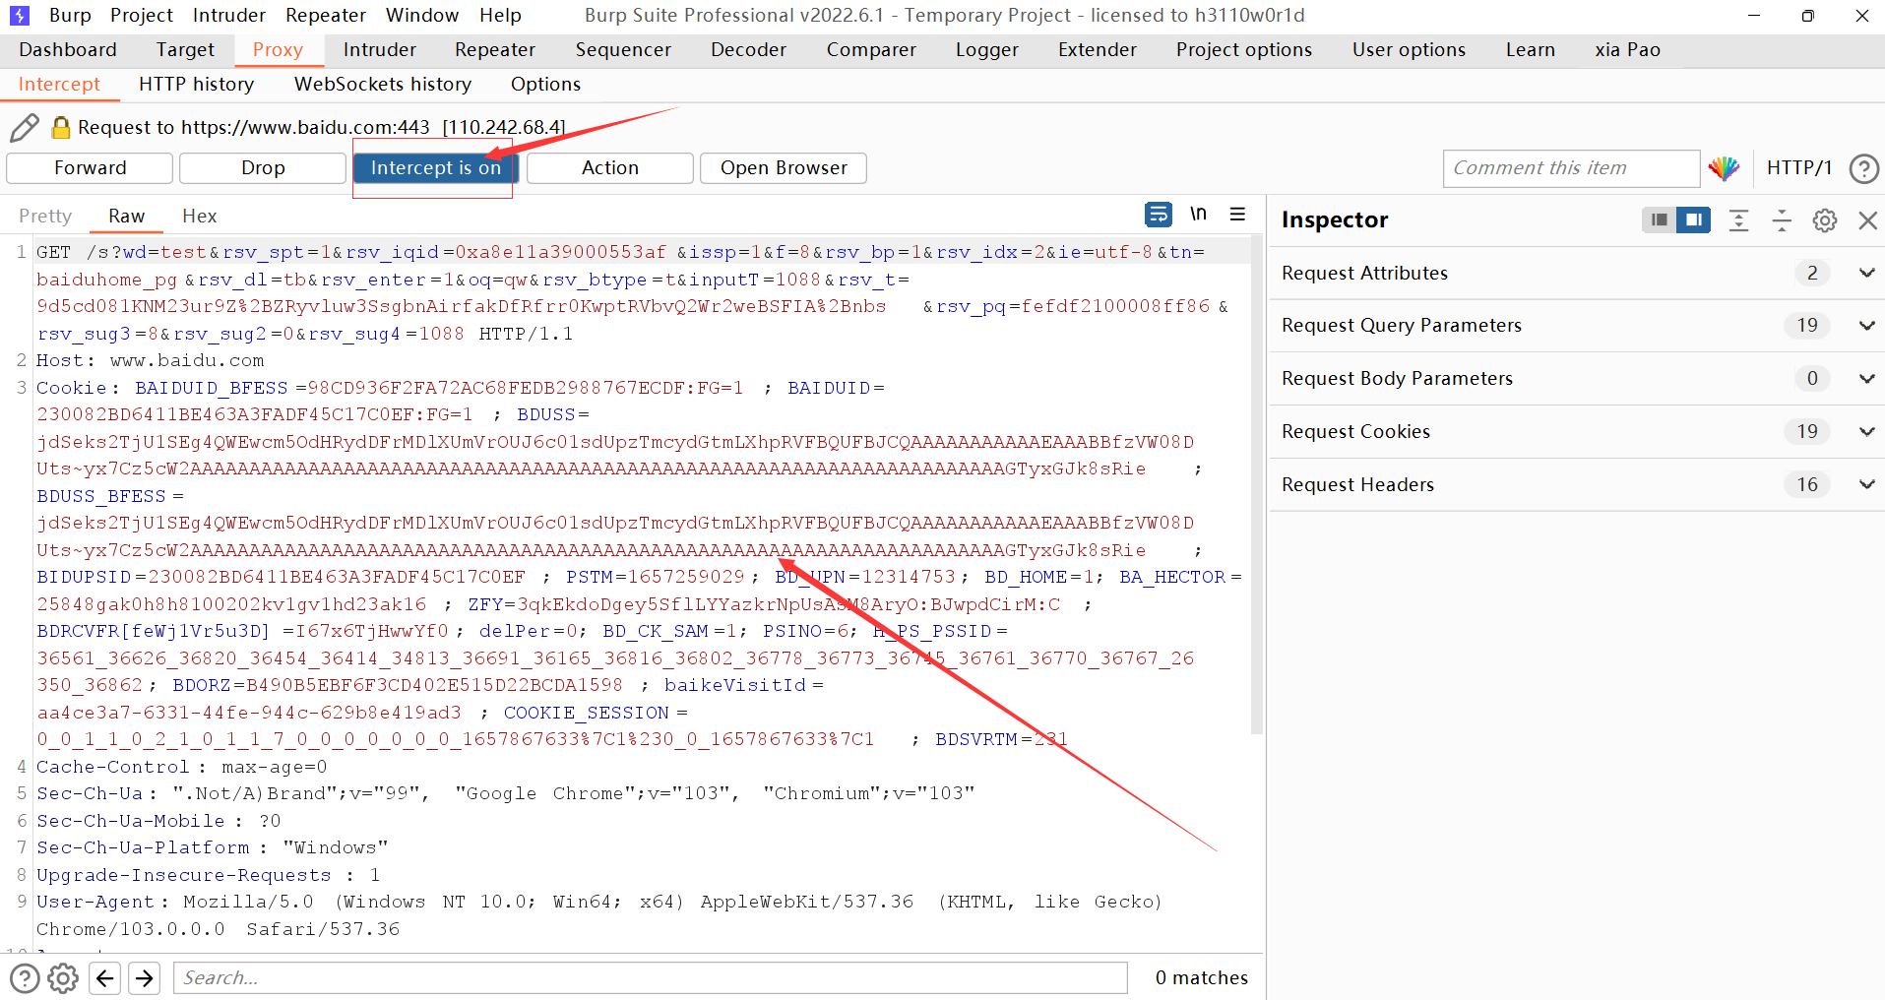Toggle the word wrap icon in editor

pyautogui.click(x=1159, y=215)
